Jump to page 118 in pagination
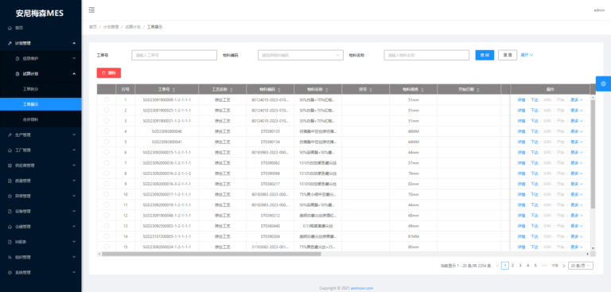Image resolution: width=611 pixels, height=292 pixels. 555,266
